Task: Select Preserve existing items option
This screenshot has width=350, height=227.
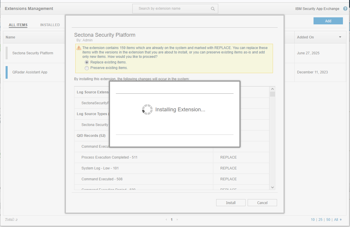Action: click(87, 68)
